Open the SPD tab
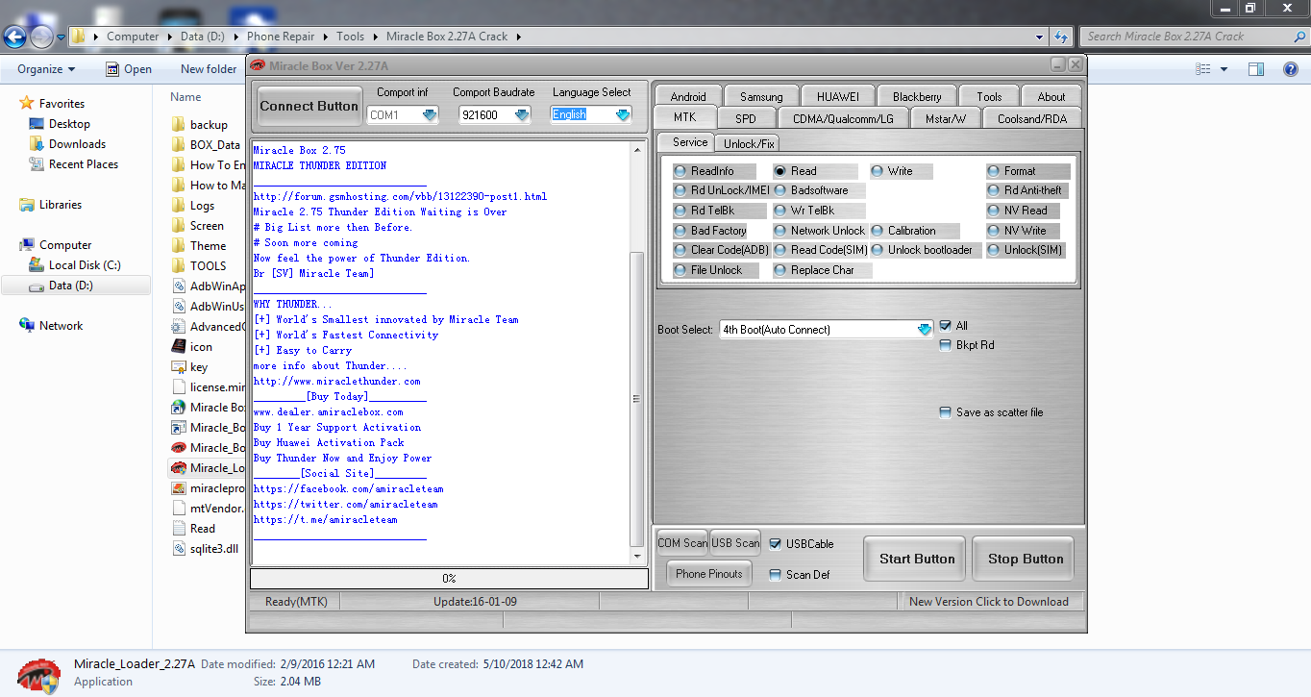Viewport: 1311px width, 697px height. (x=746, y=118)
